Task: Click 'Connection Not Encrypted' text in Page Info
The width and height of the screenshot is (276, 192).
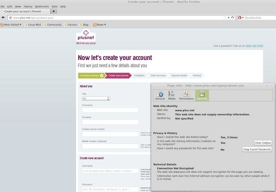Action: click(x=175, y=168)
